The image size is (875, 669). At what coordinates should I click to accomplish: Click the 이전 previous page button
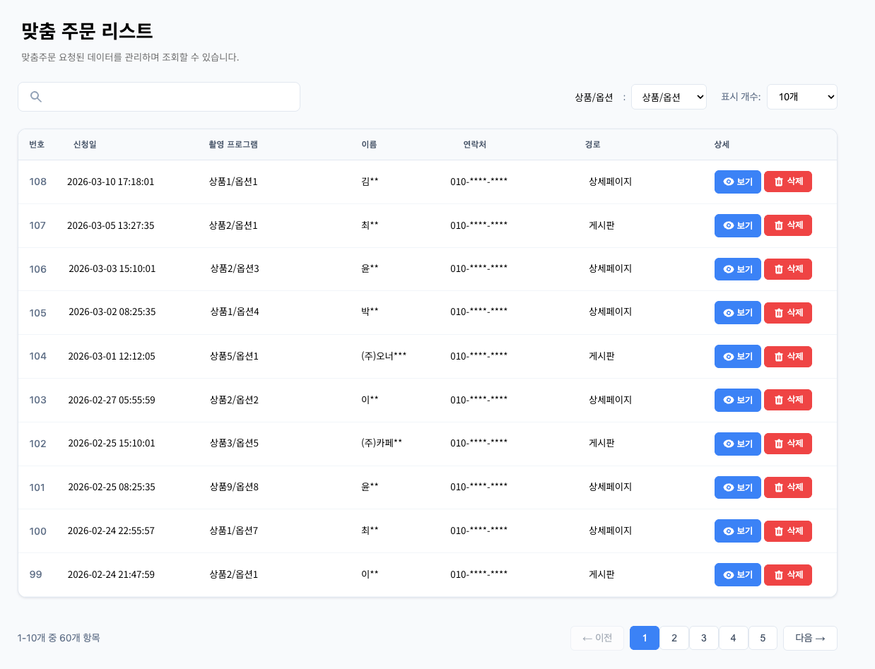[597, 638]
